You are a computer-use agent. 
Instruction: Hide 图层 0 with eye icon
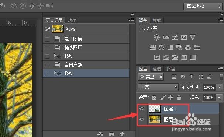142,119
